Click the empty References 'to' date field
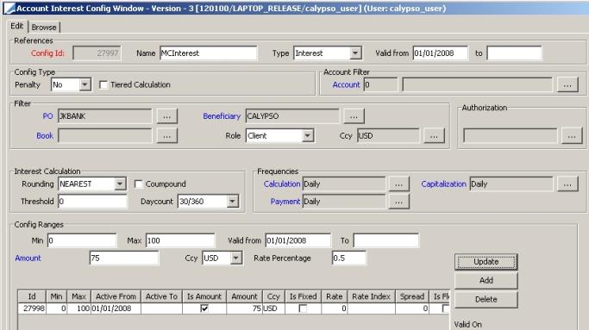The height and width of the screenshot is (330, 589). (x=514, y=53)
